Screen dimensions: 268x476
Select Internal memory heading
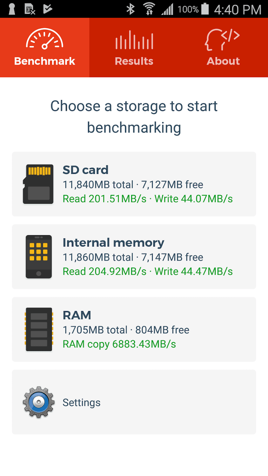pyautogui.click(x=113, y=243)
